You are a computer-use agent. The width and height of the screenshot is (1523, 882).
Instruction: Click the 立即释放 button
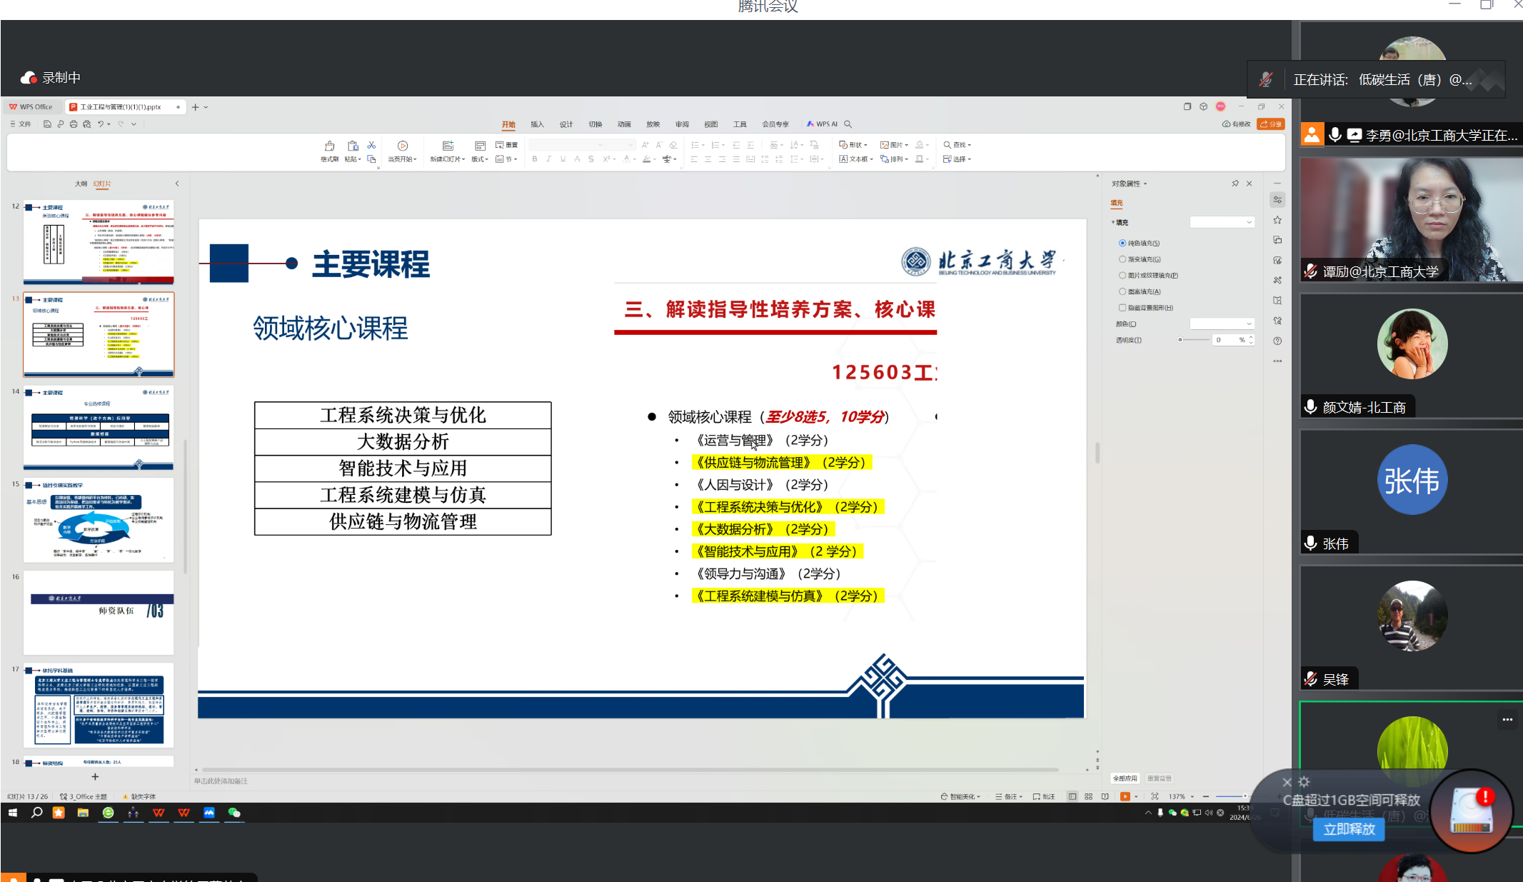[x=1348, y=829]
